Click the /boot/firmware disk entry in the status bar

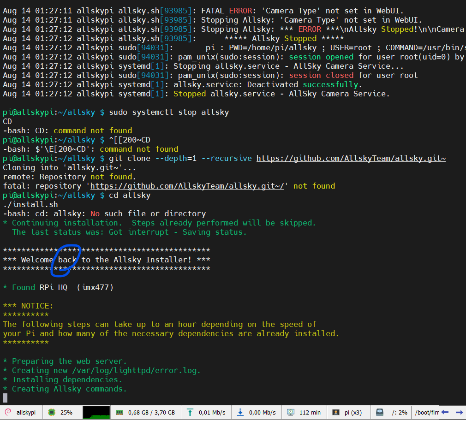pyautogui.click(x=426, y=413)
